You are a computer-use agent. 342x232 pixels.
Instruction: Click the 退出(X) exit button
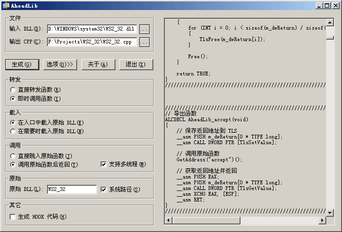(136, 64)
